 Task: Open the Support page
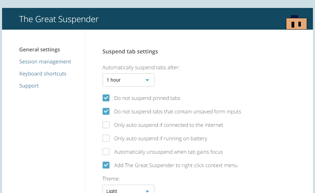point(29,85)
